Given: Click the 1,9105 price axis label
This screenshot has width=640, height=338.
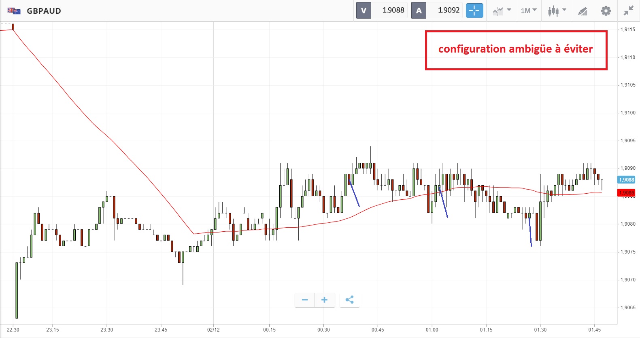Looking at the screenshot, I should point(628,85).
